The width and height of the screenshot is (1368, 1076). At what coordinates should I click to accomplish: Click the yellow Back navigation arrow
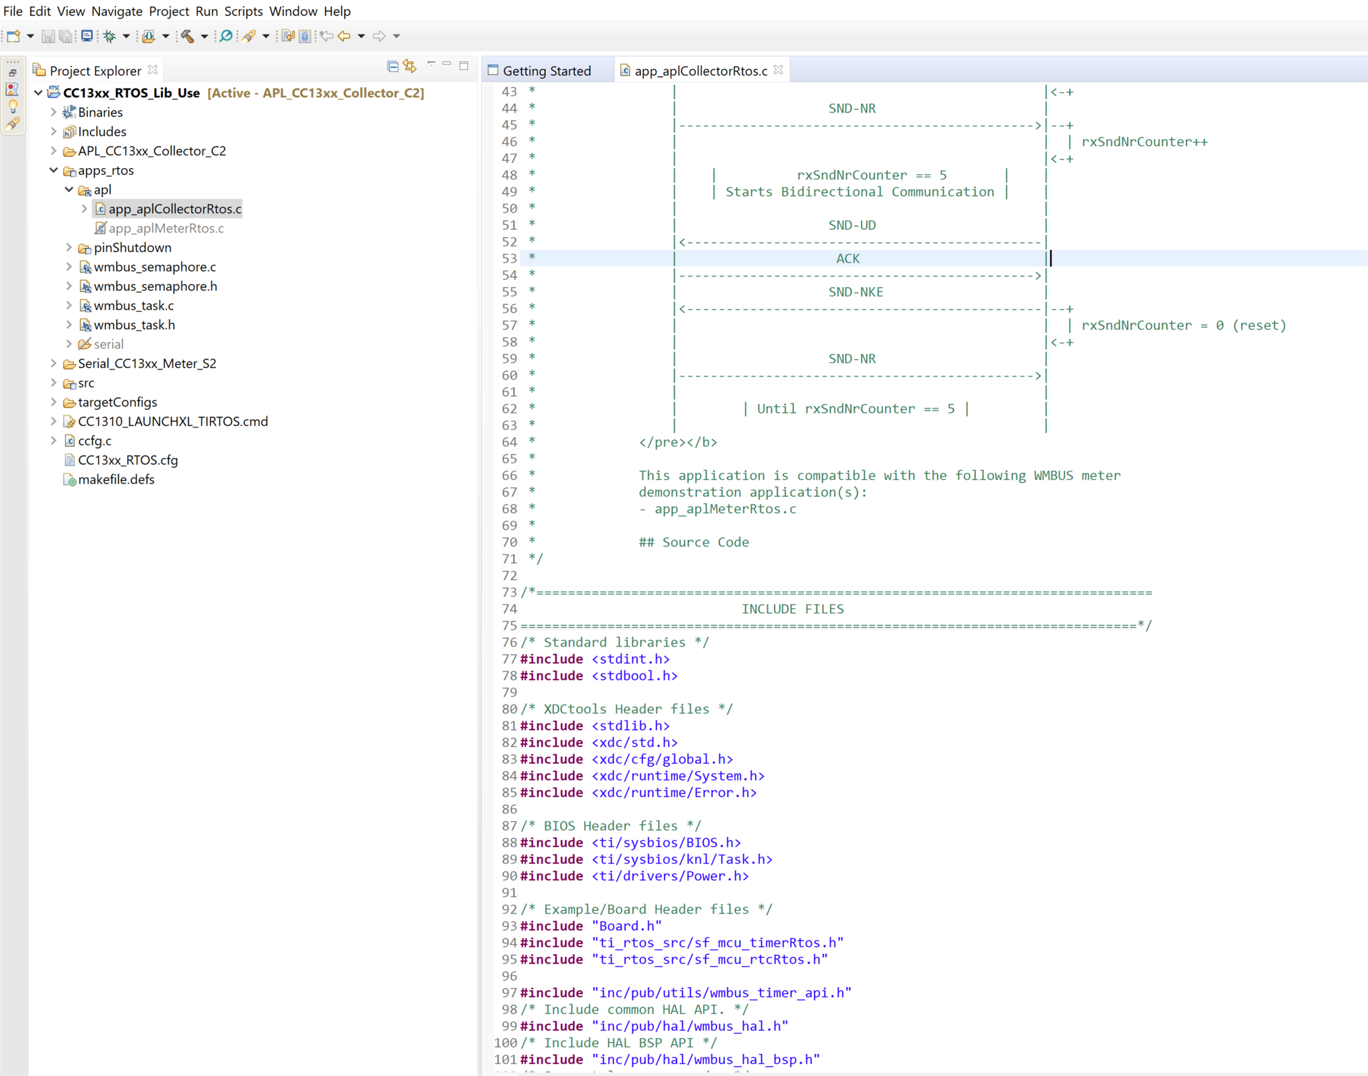click(344, 36)
